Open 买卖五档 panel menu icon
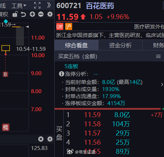The image size is (164, 157). click(158, 56)
